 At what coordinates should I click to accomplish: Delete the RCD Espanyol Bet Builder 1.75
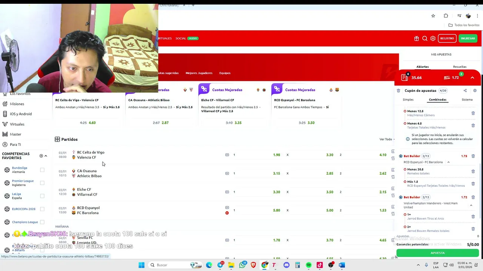coord(473,156)
